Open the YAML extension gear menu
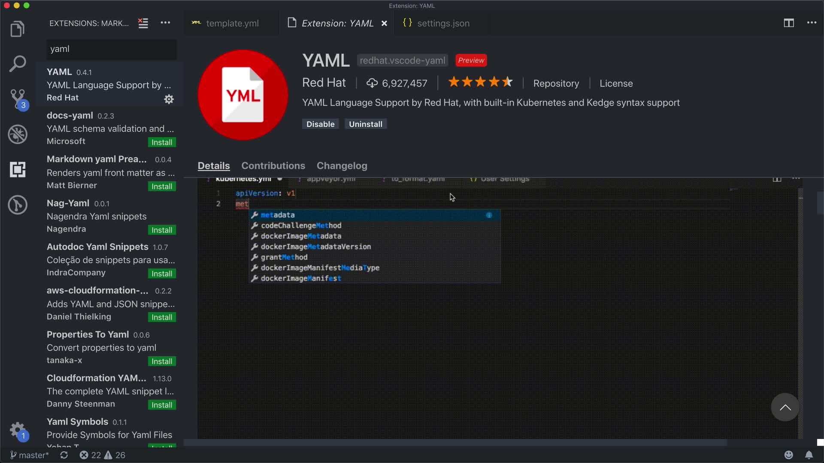Screen dimensions: 824x463 (x=169, y=99)
